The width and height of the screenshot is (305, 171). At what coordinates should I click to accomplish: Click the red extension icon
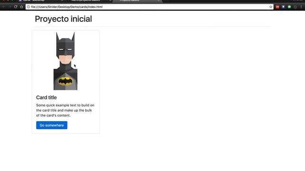click(x=277, y=7)
